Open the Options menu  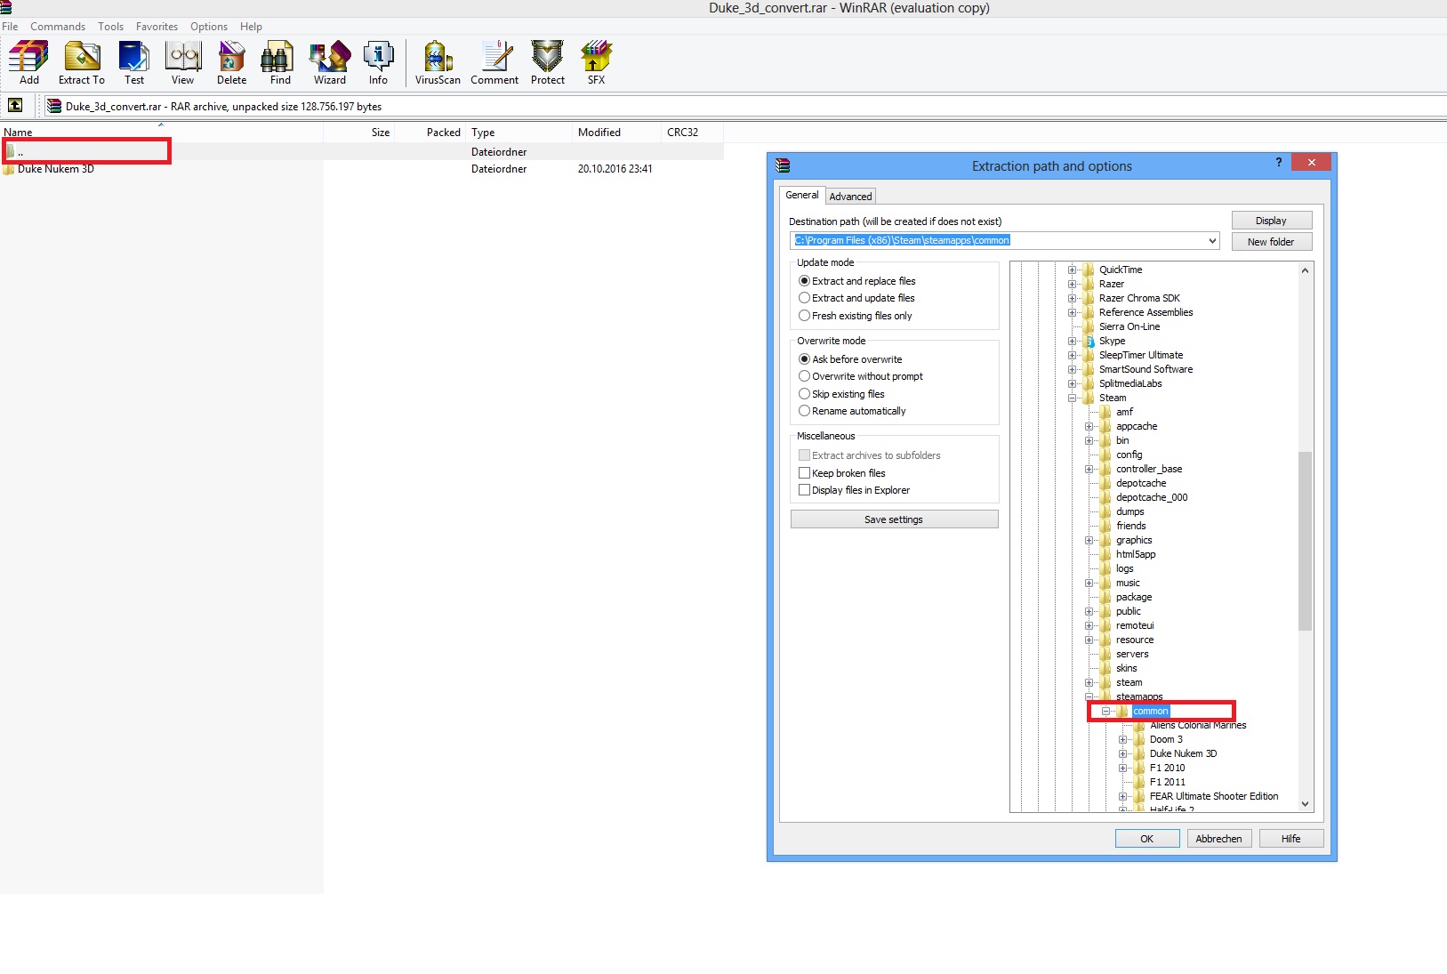tap(209, 27)
